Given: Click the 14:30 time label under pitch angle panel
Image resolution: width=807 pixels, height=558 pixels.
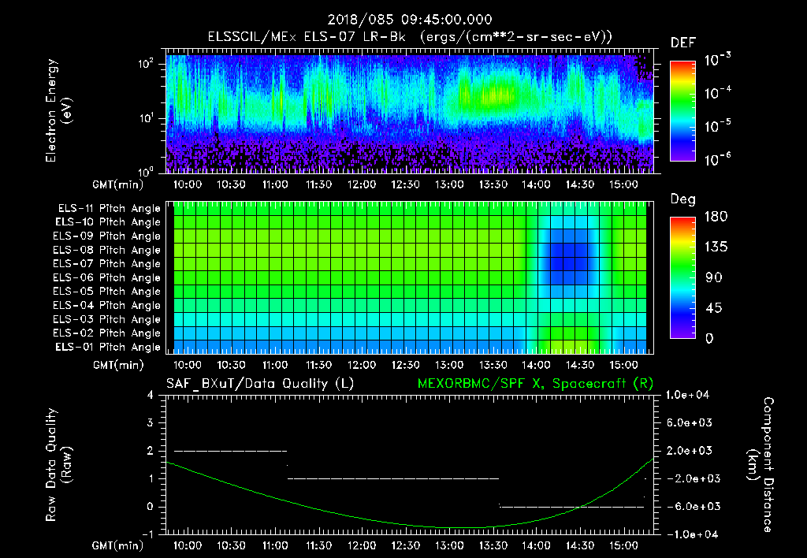Looking at the screenshot, I should pos(580,366).
